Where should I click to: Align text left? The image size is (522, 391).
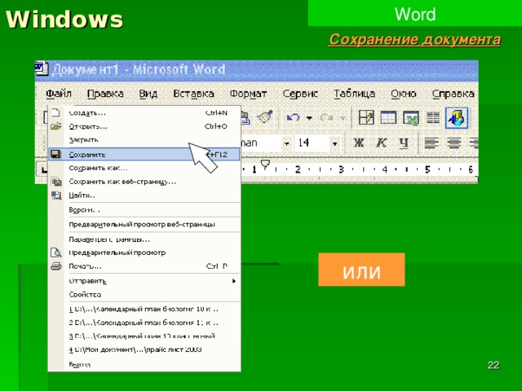tap(431, 143)
